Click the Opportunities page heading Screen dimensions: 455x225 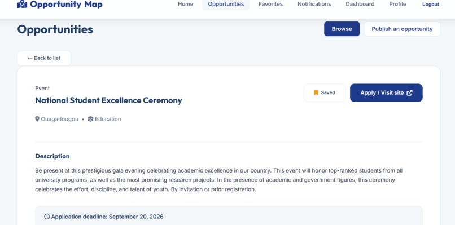(x=55, y=29)
